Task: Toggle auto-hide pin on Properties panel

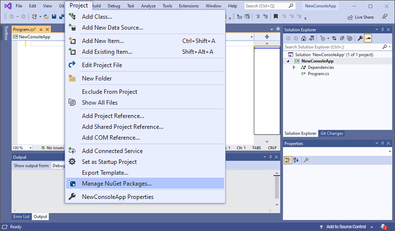Action: click(382, 143)
